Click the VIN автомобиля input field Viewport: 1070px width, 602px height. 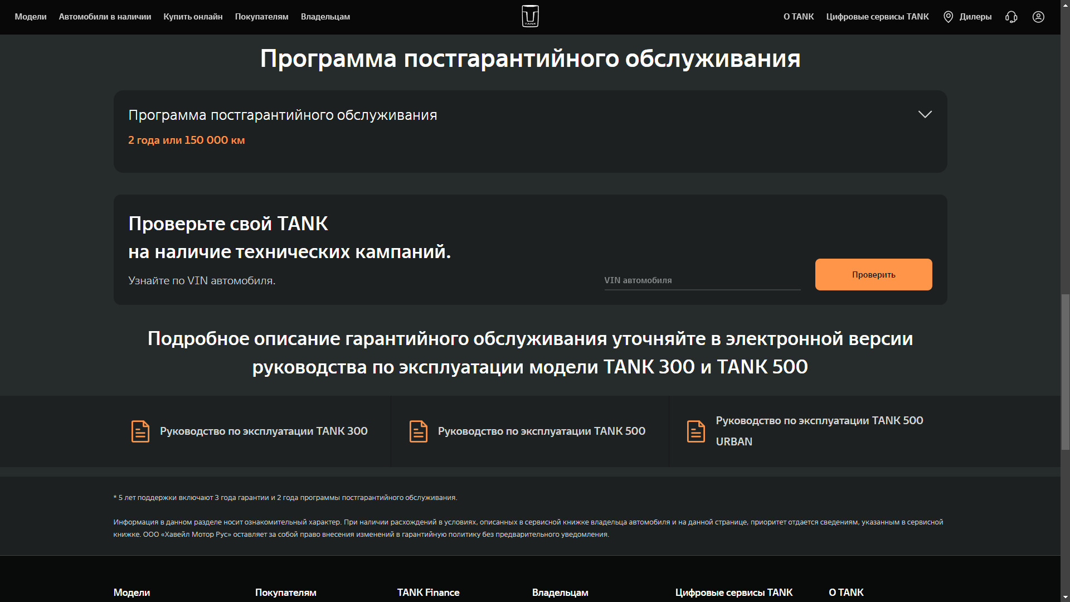pyautogui.click(x=702, y=280)
